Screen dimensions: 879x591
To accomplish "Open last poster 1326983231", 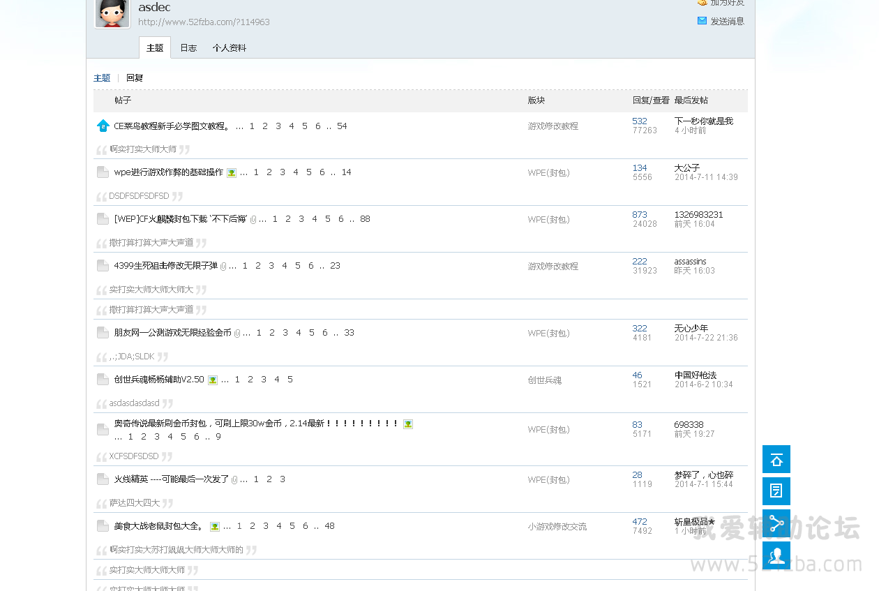I will tap(699, 215).
